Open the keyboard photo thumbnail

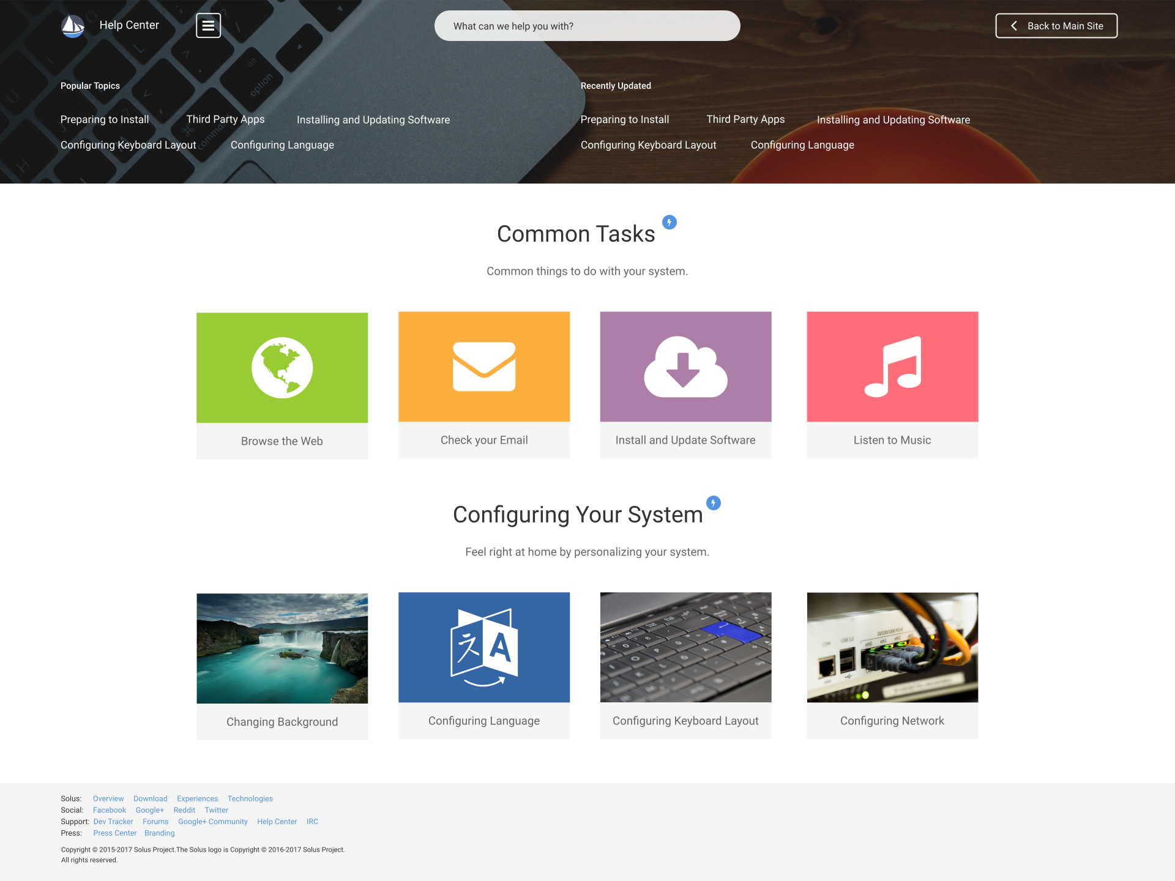(685, 647)
